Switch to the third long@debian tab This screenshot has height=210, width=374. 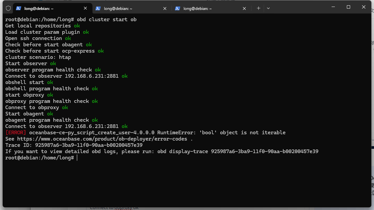point(211,8)
